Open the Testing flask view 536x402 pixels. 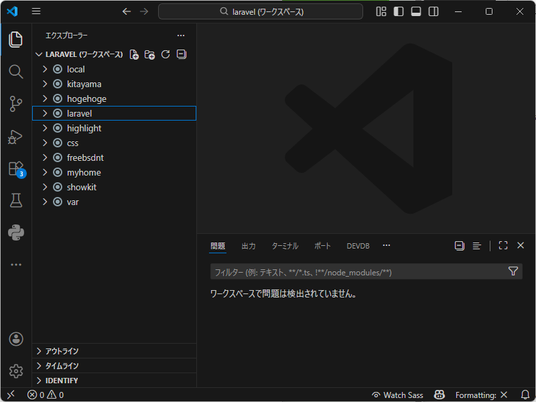[16, 200]
